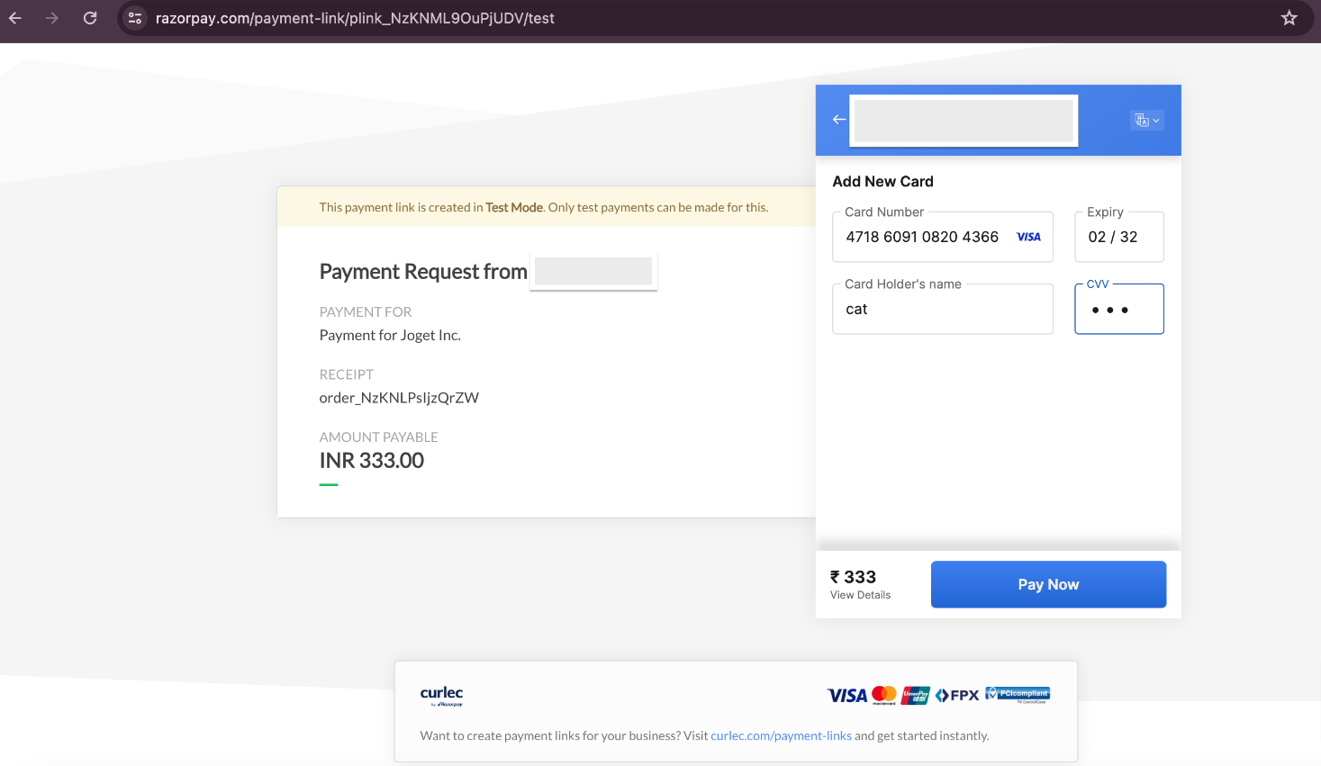Open the language selection dropdown
1321x766 pixels.
1146,121
